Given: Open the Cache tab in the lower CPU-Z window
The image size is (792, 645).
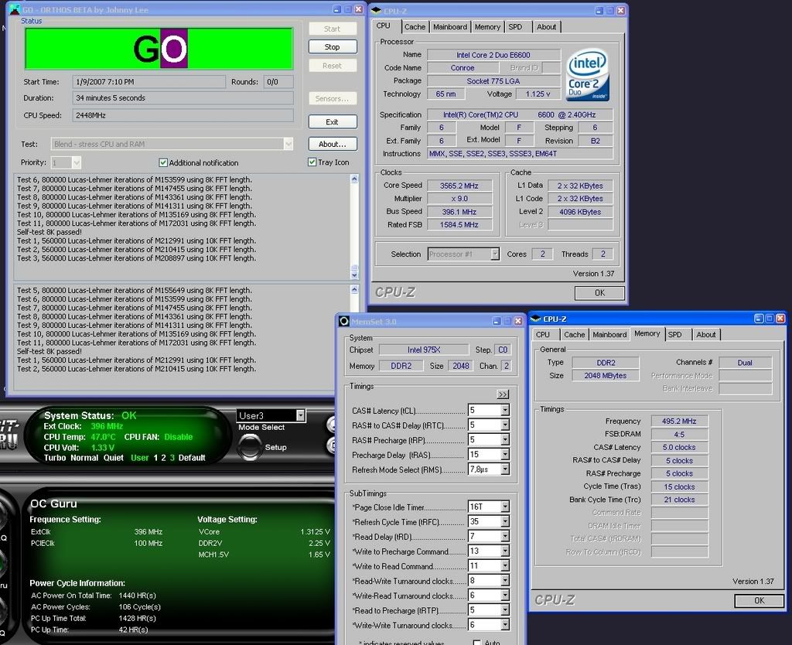Looking at the screenshot, I should pos(575,334).
